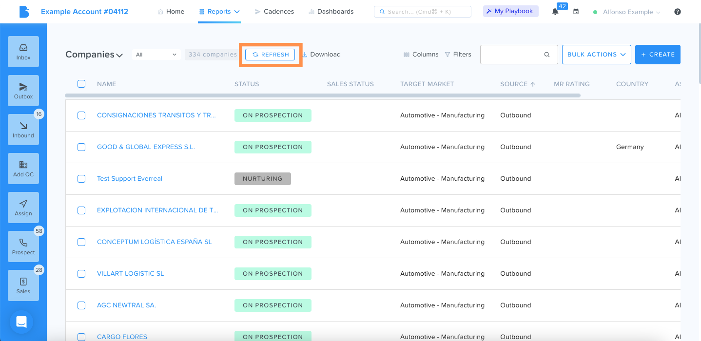
Task: Open the help question mark icon
Action: pyautogui.click(x=678, y=12)
